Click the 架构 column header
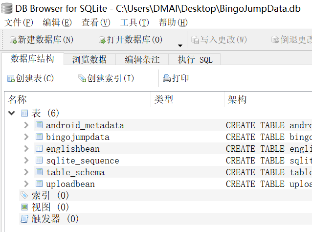Image resolution: width=312 pixels, height=232 pixels. pyautogui.click(x=268, y=99)
